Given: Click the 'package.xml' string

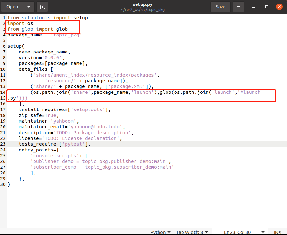Looking at the screenshot, I should coord(128,86).
